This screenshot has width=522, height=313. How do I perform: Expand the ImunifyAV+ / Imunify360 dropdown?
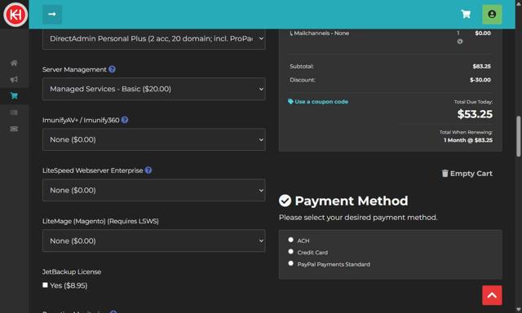pyautogui.click(x=154, y=139)
